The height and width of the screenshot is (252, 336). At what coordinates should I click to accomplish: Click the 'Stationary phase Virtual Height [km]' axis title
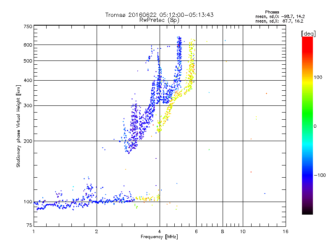point(18,126)
